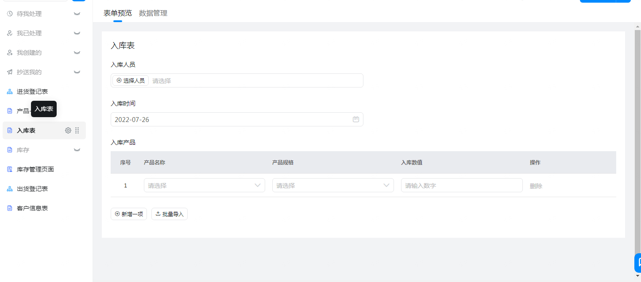The width and height of the screenshot is (641, 282).
Task: Click drag handle icon beside 入库表
Action: coord(77,130)
